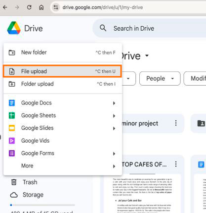This screenshot has height=213, width=206.
Task: Click the green Google Sheets icon
Action: point(12,115)
